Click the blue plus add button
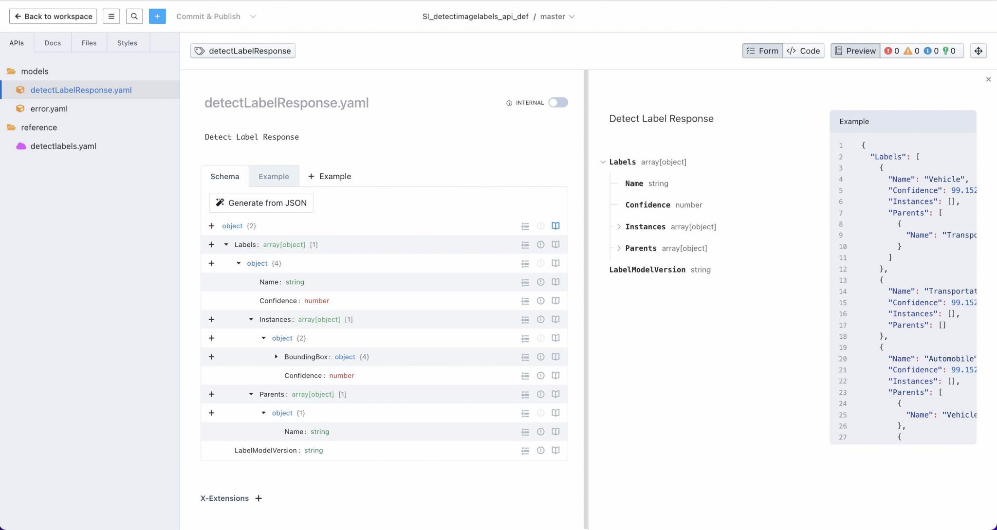This screenshot has width=997, height=530. click(157, 16)
